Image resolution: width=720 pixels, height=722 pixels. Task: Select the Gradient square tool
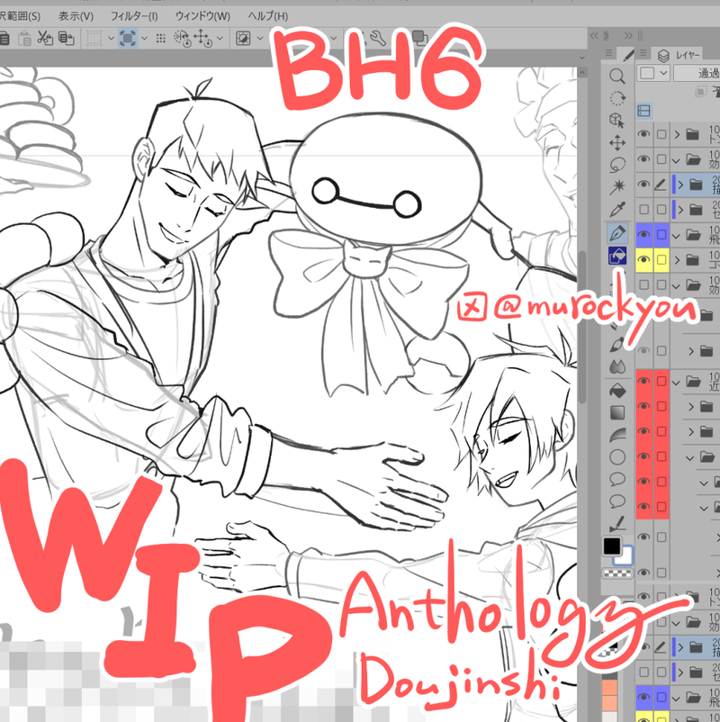coord(616,413)
